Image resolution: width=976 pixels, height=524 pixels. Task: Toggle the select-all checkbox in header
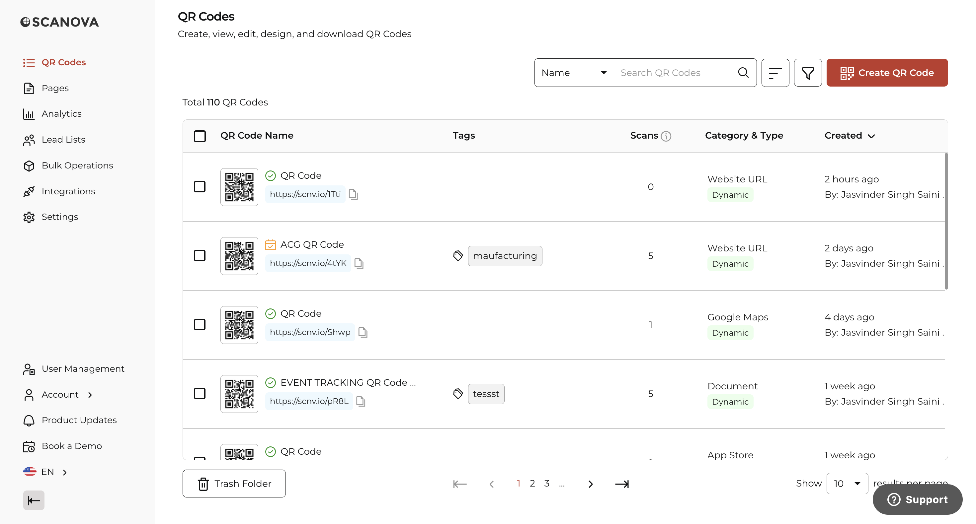click(x=200, y=136)
